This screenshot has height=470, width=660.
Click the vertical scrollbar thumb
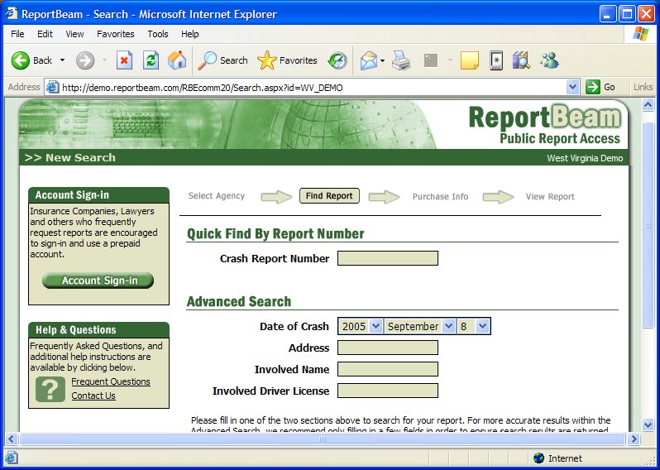[x=648, y=225]
